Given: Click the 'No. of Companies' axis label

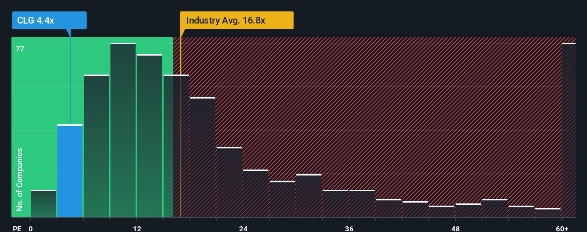Looking at the screenshot, I should (x=19, y=179).
